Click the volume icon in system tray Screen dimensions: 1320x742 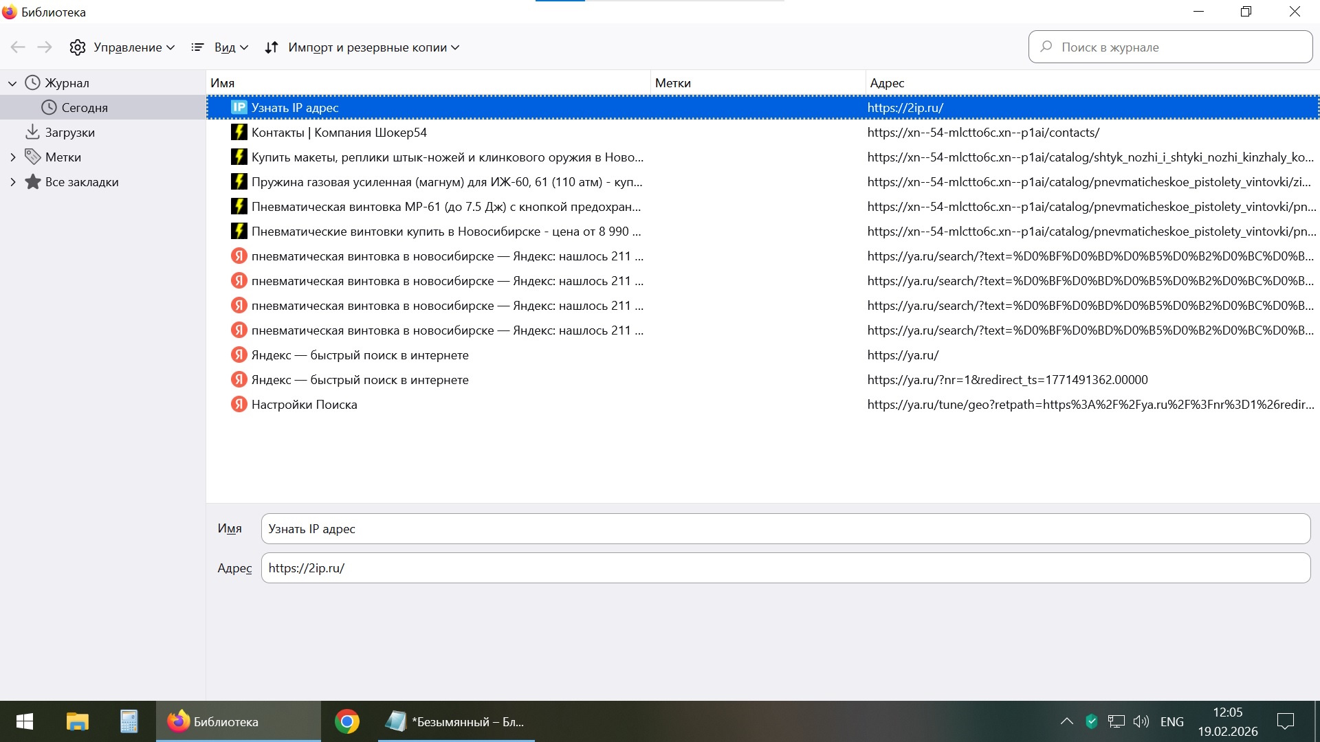click(1141, 721)
